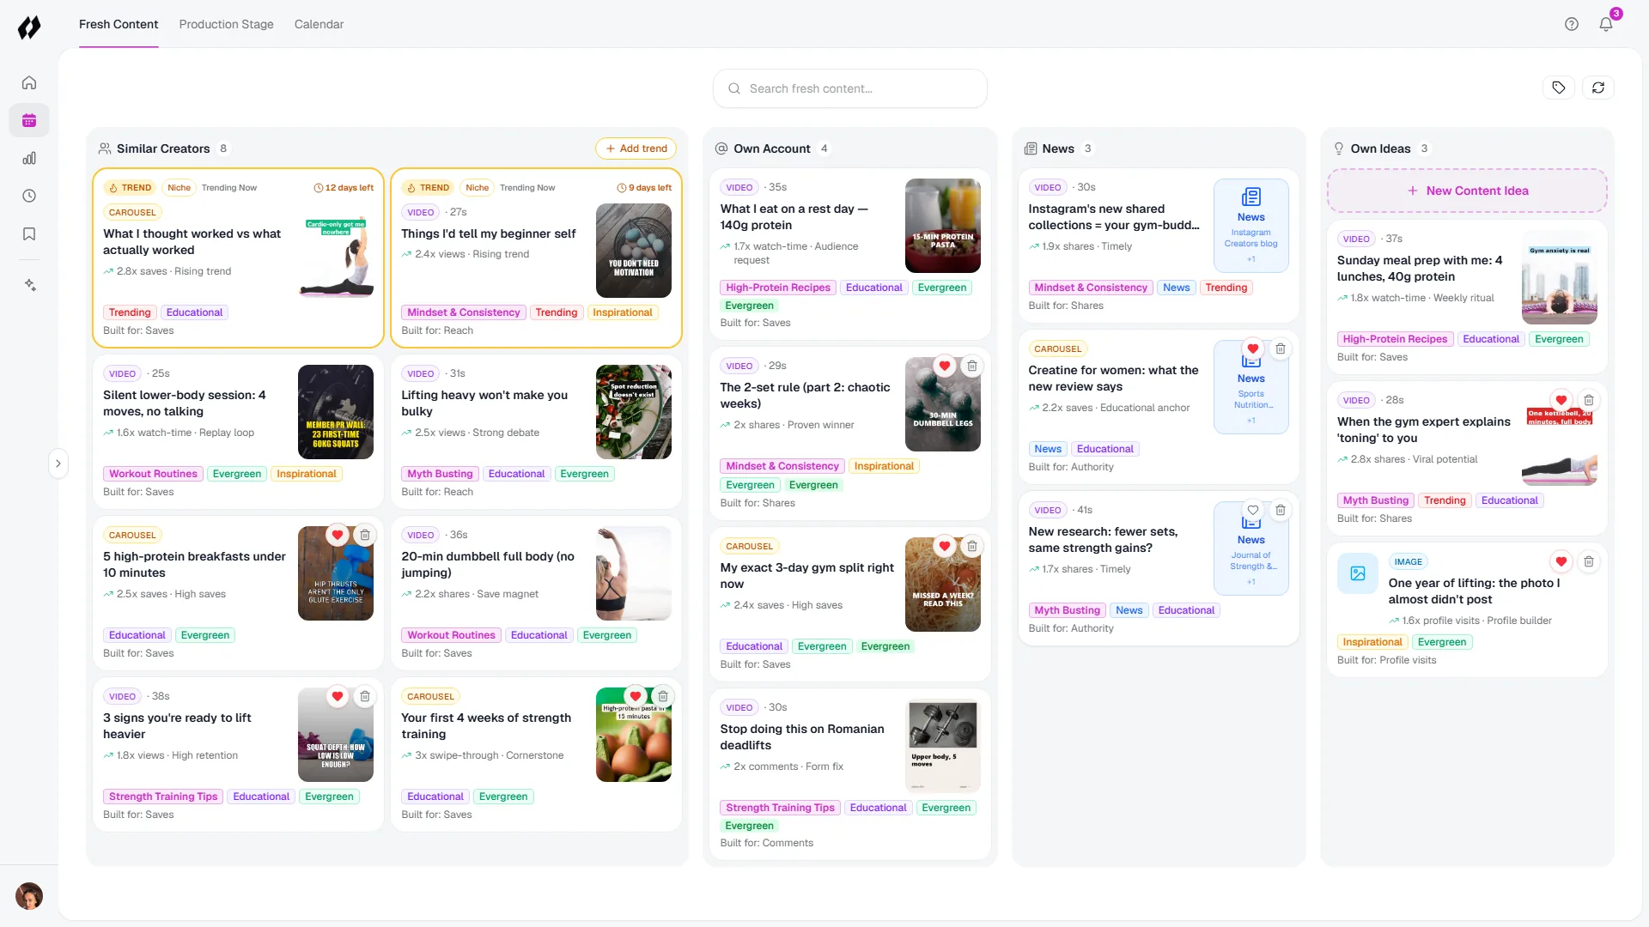The width and height of the screenshot is (1649, 927).
Task: Open the notifications bell
Action: pos(1606,24)
